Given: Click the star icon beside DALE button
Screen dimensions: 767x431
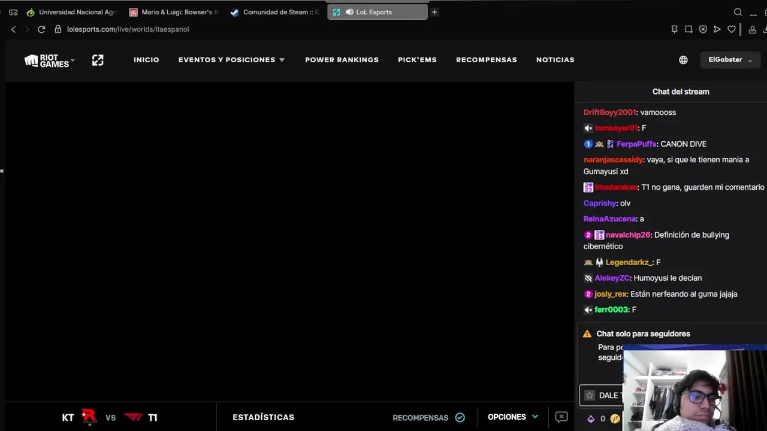Looking at the screenshot, I should point(590,395).
